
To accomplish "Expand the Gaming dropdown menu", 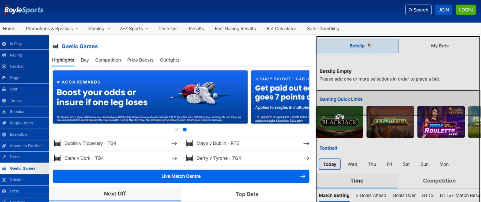I will pos(99,29).
